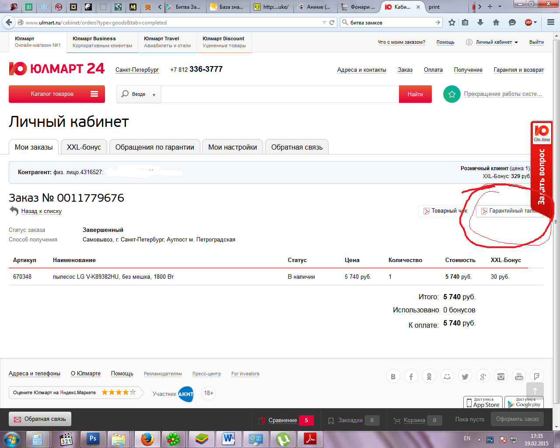Screen dimensions: 560x448
Task: Click Обратная связь button in bottom bar
Action: tap(40, 419)
